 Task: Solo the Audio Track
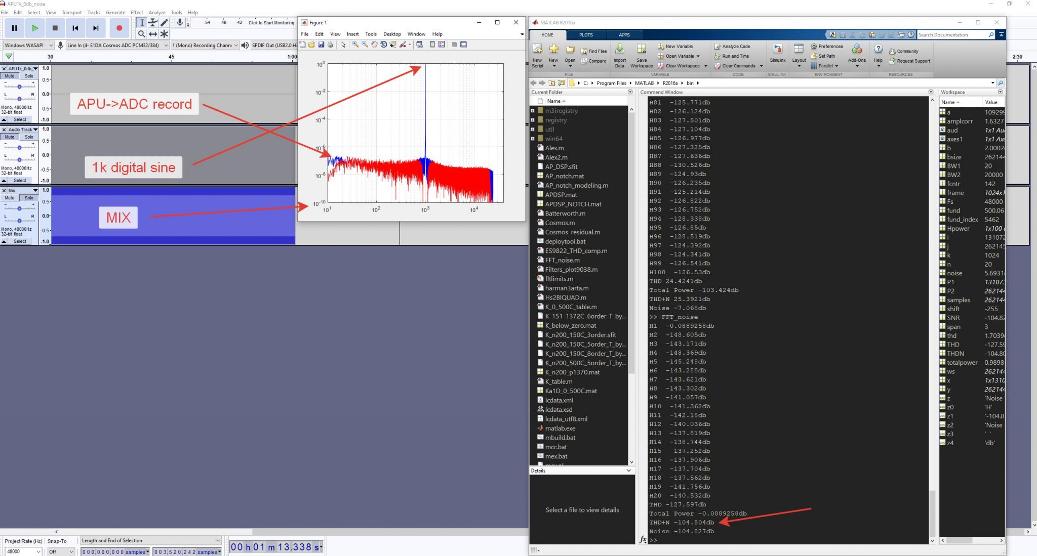29,137
